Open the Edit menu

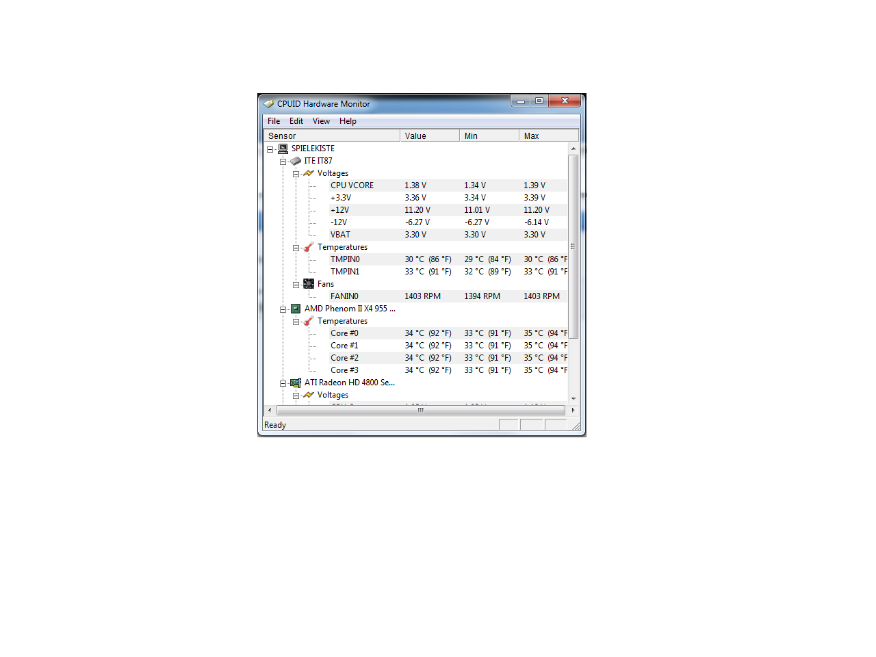pos(296,121)
